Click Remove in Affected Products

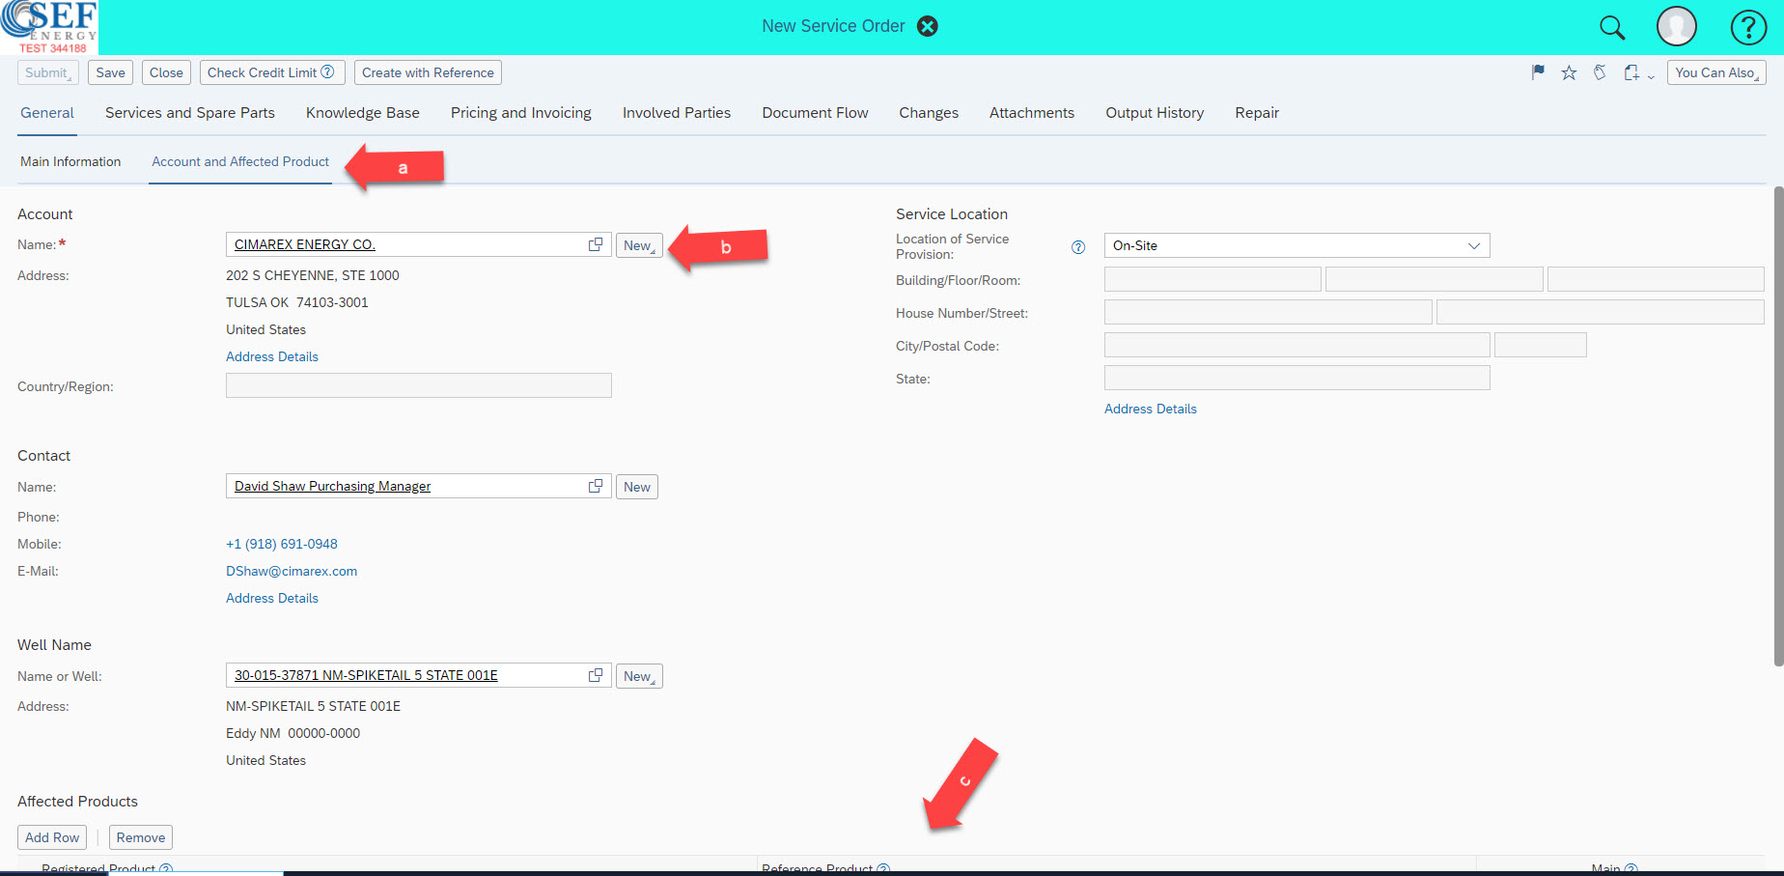[141, 837]
